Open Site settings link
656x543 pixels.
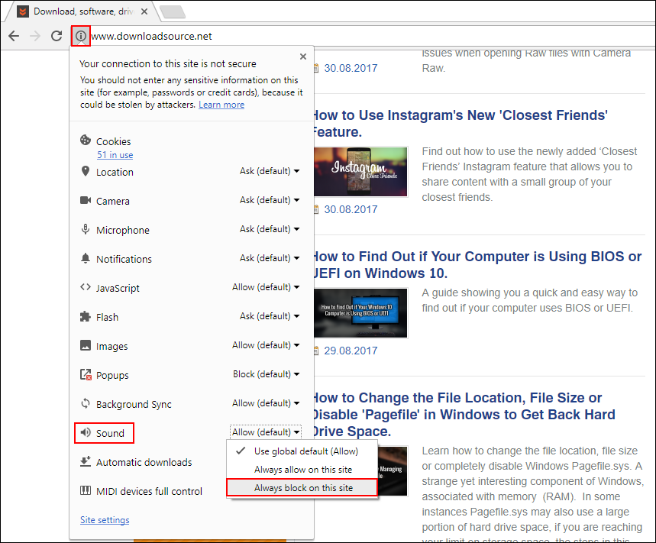(x=105, y=520)
